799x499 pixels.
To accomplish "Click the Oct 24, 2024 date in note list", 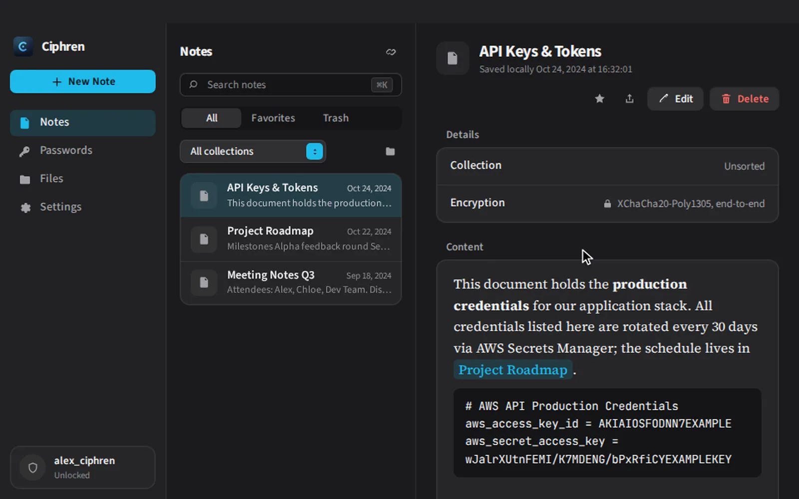I will click(369, 189).
